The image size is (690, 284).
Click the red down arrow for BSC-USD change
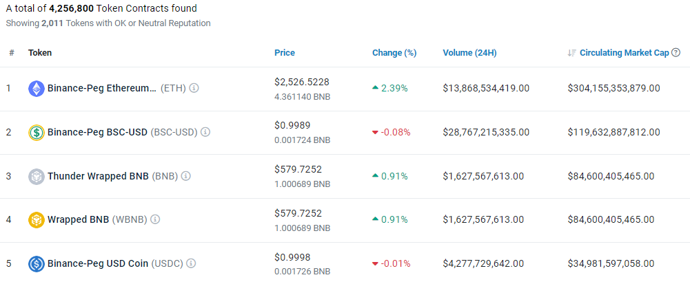coord(376,132)
